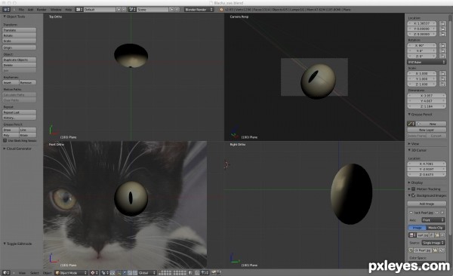This screenshot has width=453, height=276.
Task: Delete the current screen layout
Action: click(124, 10)
